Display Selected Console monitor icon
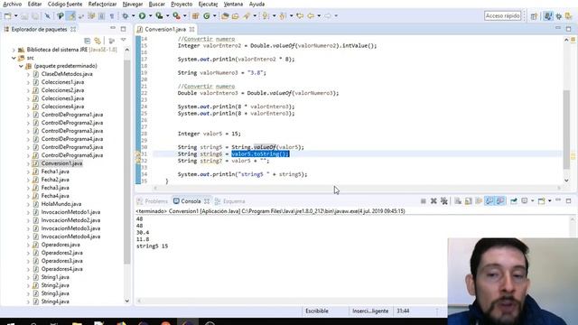Viewport: 578px width, 325px height. (525, 200)
